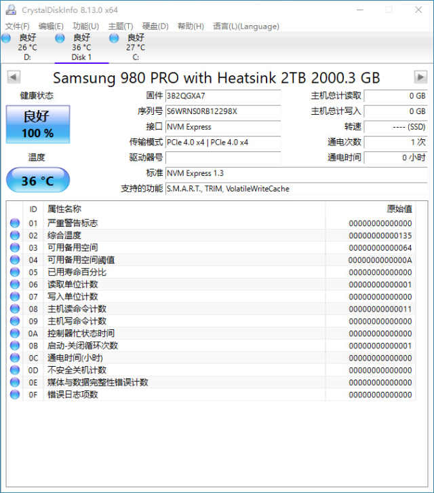434x493 pixels.
Task: Select the 读取单位计数 attribute name
Action: point(73,285)
